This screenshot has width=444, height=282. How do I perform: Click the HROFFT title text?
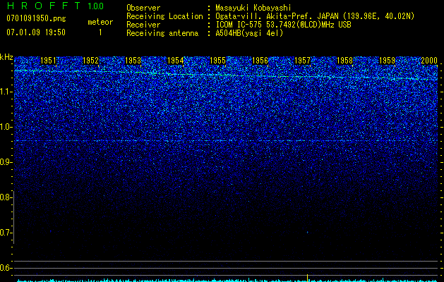click(x=44, y=6)
